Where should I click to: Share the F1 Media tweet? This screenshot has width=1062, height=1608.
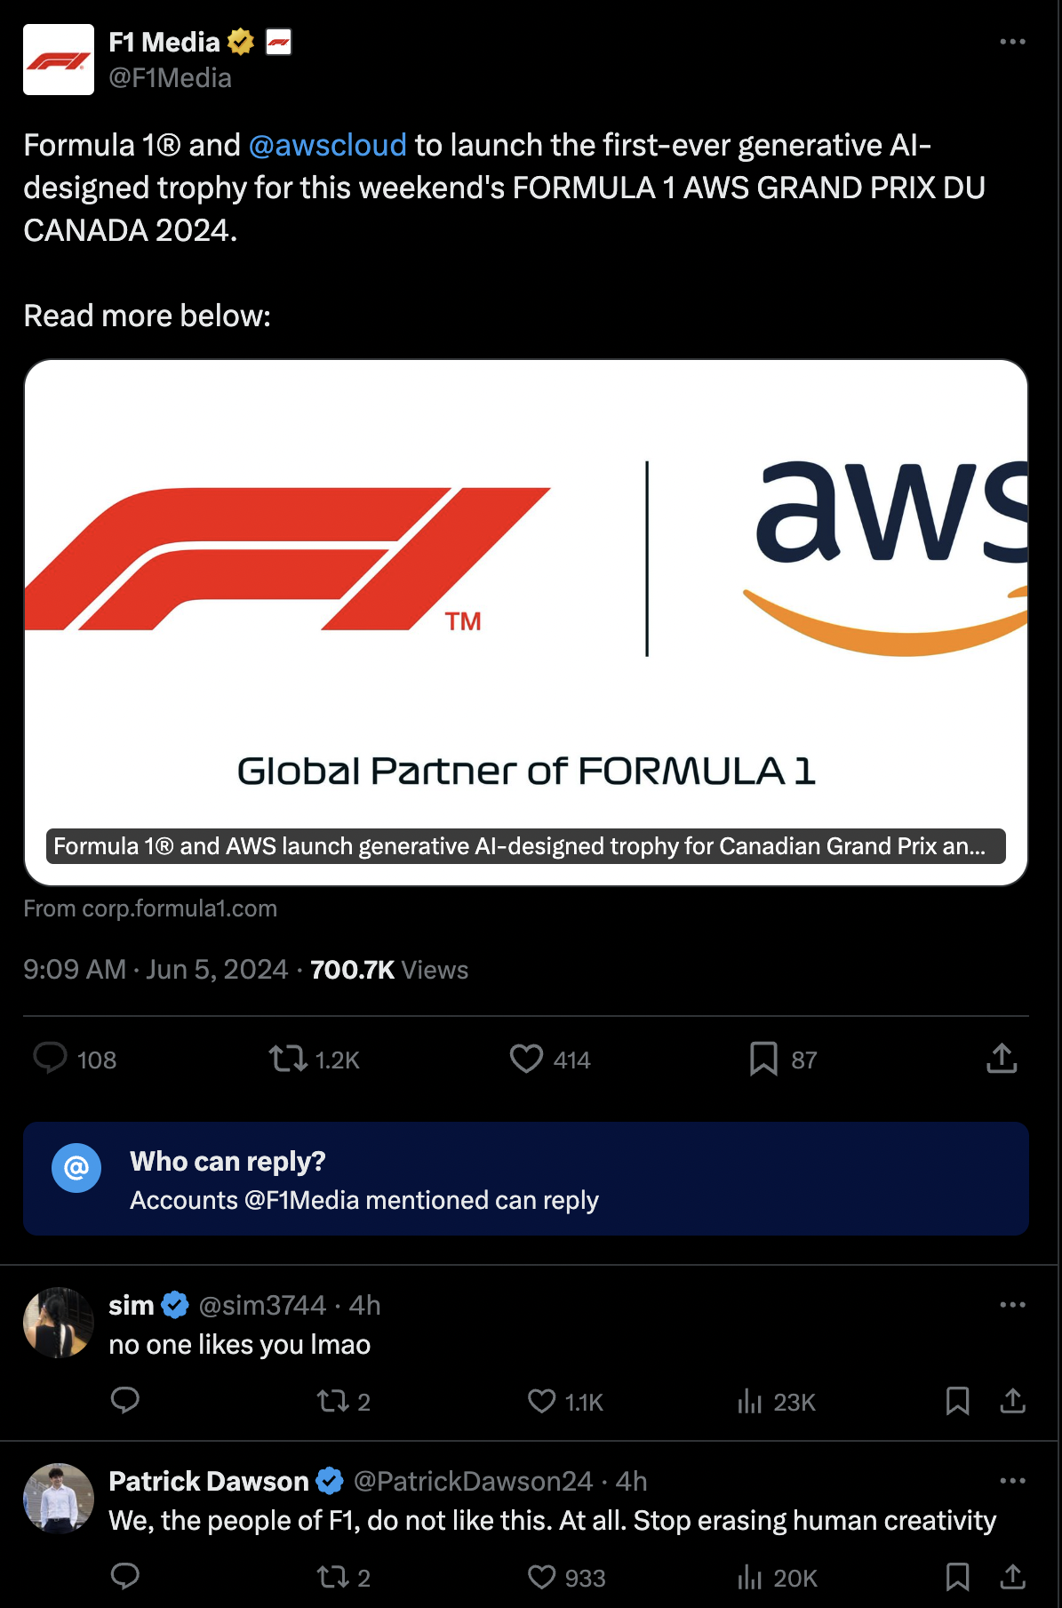[x=1002, y=1058]
